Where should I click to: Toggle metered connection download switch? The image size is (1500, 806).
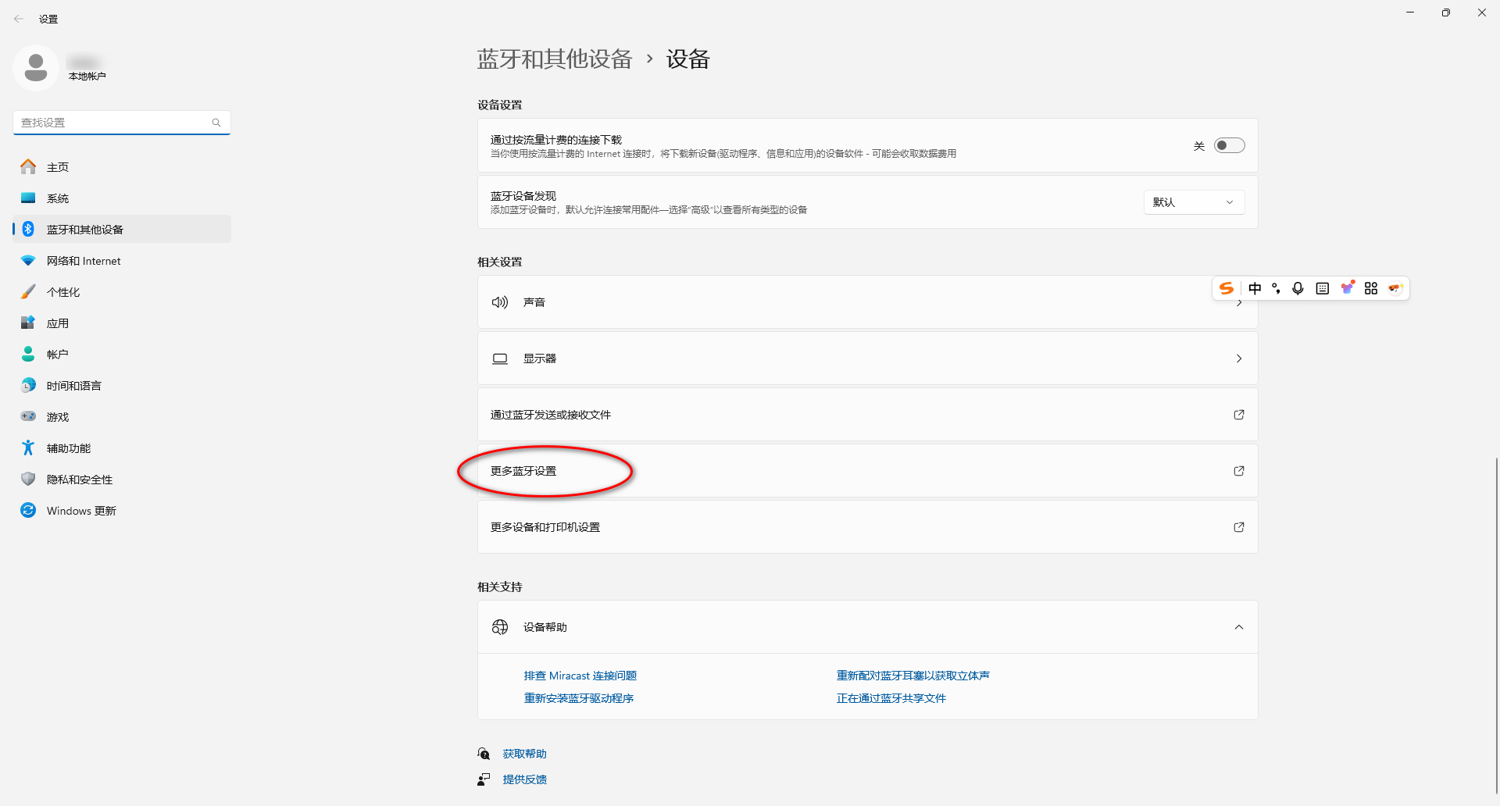pyautogui.click(x=1229, y=146)
